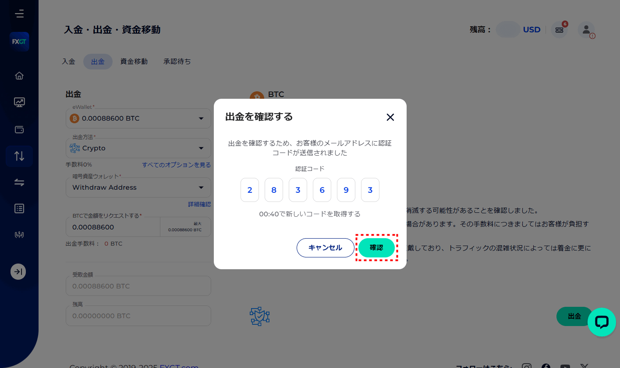Switch to the 出金 tab
620x368 pixels.
point(98,62)
